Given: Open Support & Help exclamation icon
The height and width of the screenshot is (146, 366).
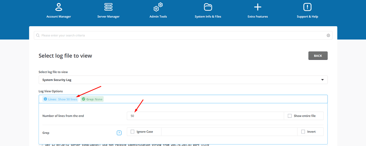Looking at the screenshot, I should (307, 7).
